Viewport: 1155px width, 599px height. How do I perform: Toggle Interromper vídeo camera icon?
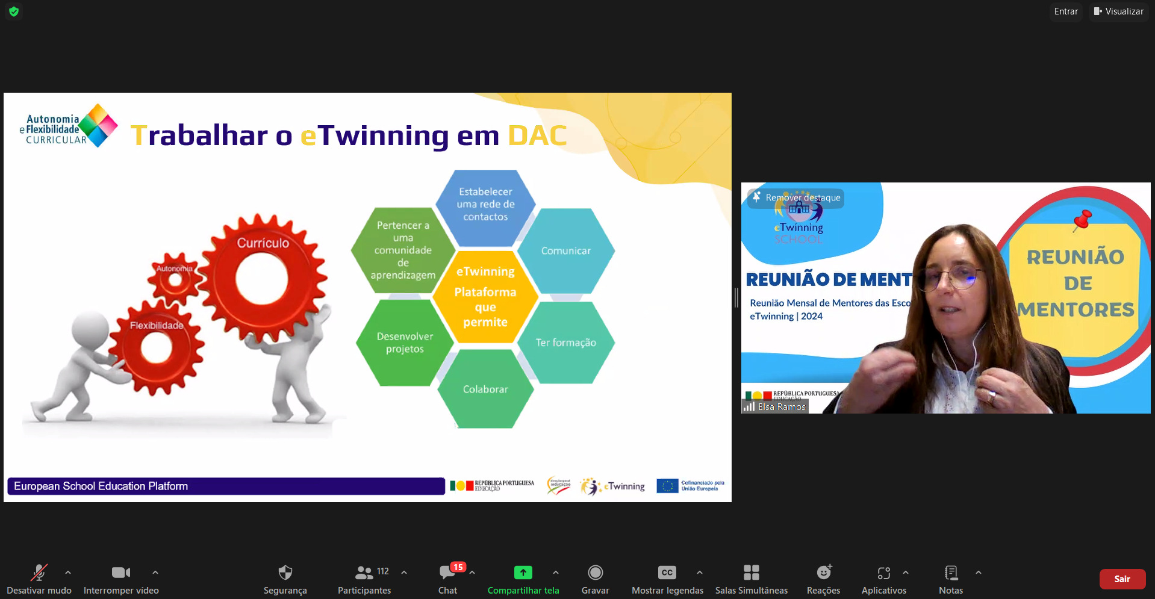[x=121, y=573]
